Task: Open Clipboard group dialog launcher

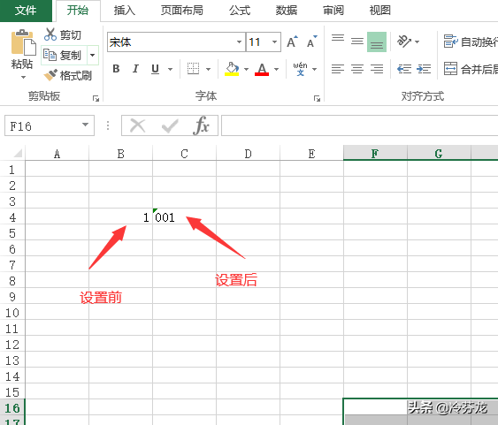Action: pos(96,98)
